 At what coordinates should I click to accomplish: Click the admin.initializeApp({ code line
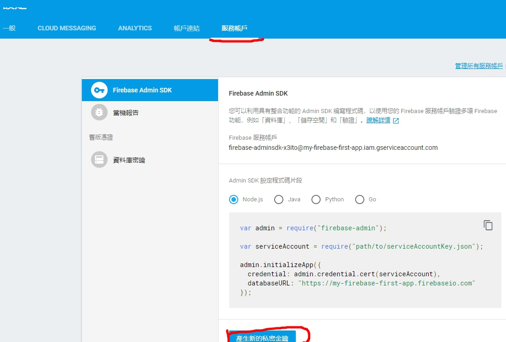[281, 265]
